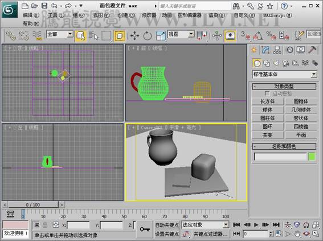Select Systems category icon
Image resolution: width=323 pixels, height=241 pixels.
pyautogui.click(x=315, y=63)
